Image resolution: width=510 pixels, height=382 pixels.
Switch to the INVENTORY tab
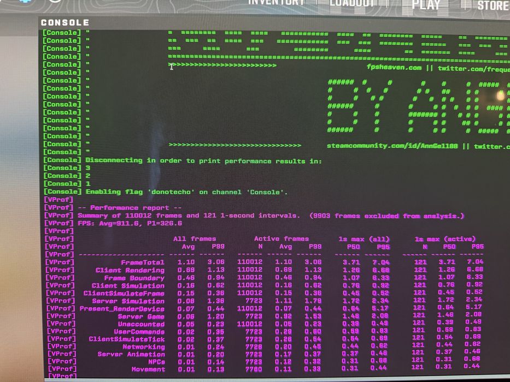[x=276, y=3]
